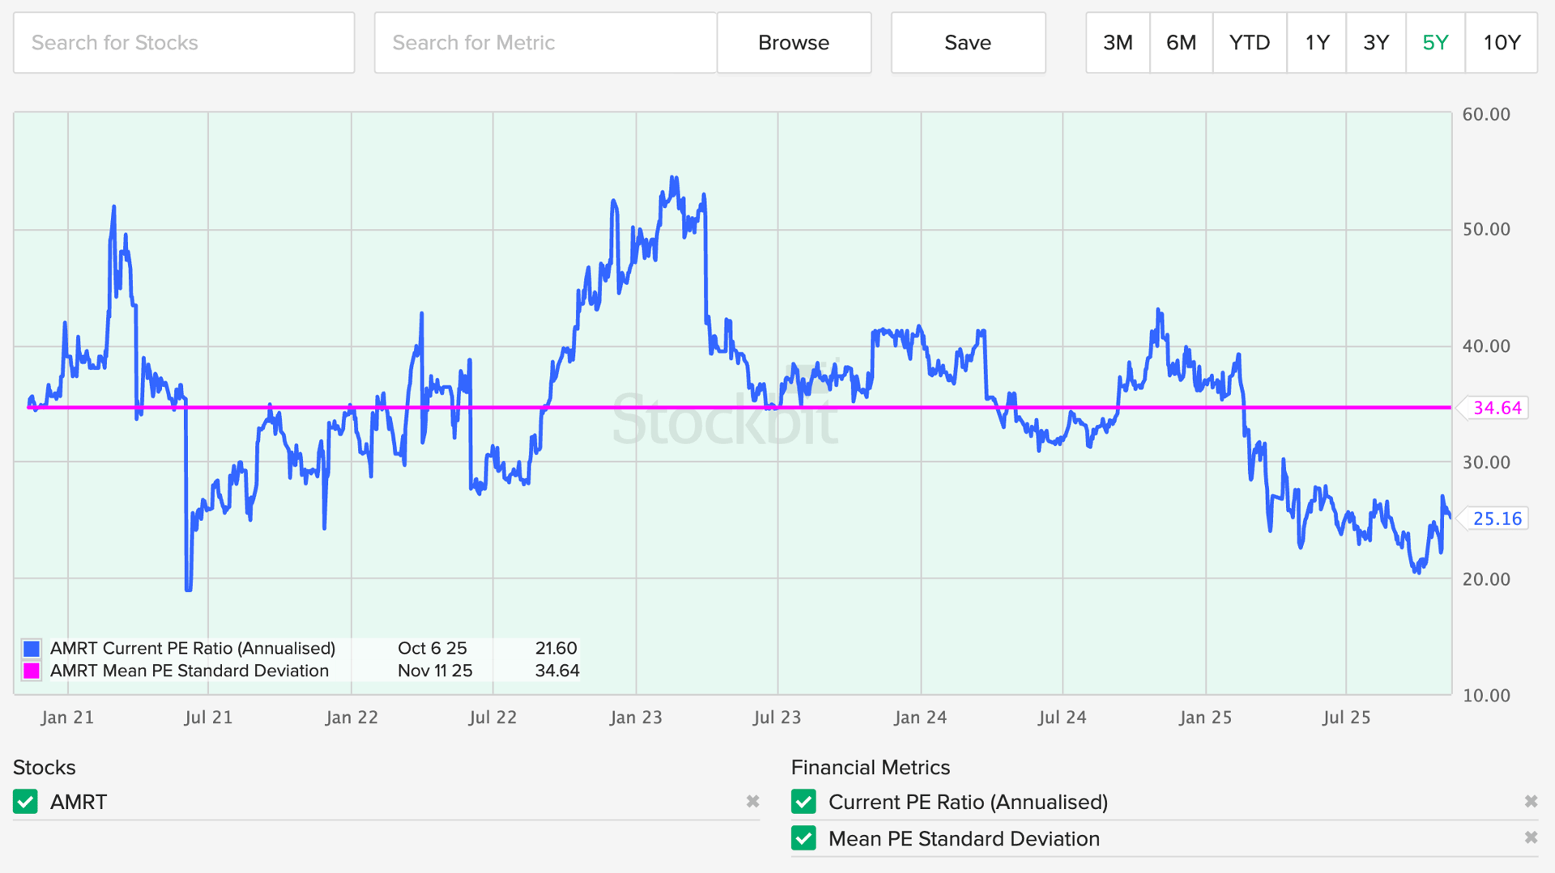Click the AMRT Mean PE Standard Deviation legend text
This screenshot has height=873, width=1555.
coord(190,671)
